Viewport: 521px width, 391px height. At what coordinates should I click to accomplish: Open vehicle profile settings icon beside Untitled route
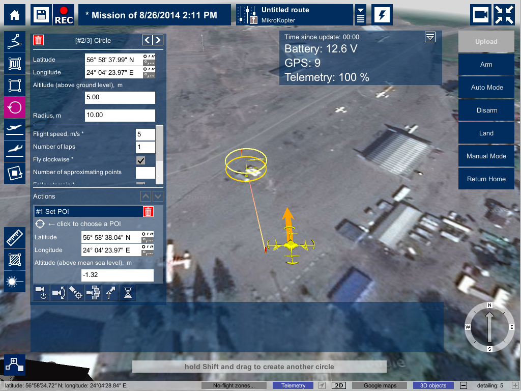click(x=247, y=15)
